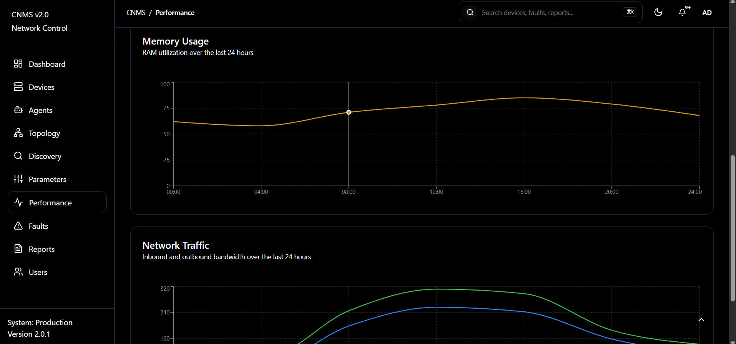Go to the Users page
Screen dimensions: 736x344
tap(38, 272)
